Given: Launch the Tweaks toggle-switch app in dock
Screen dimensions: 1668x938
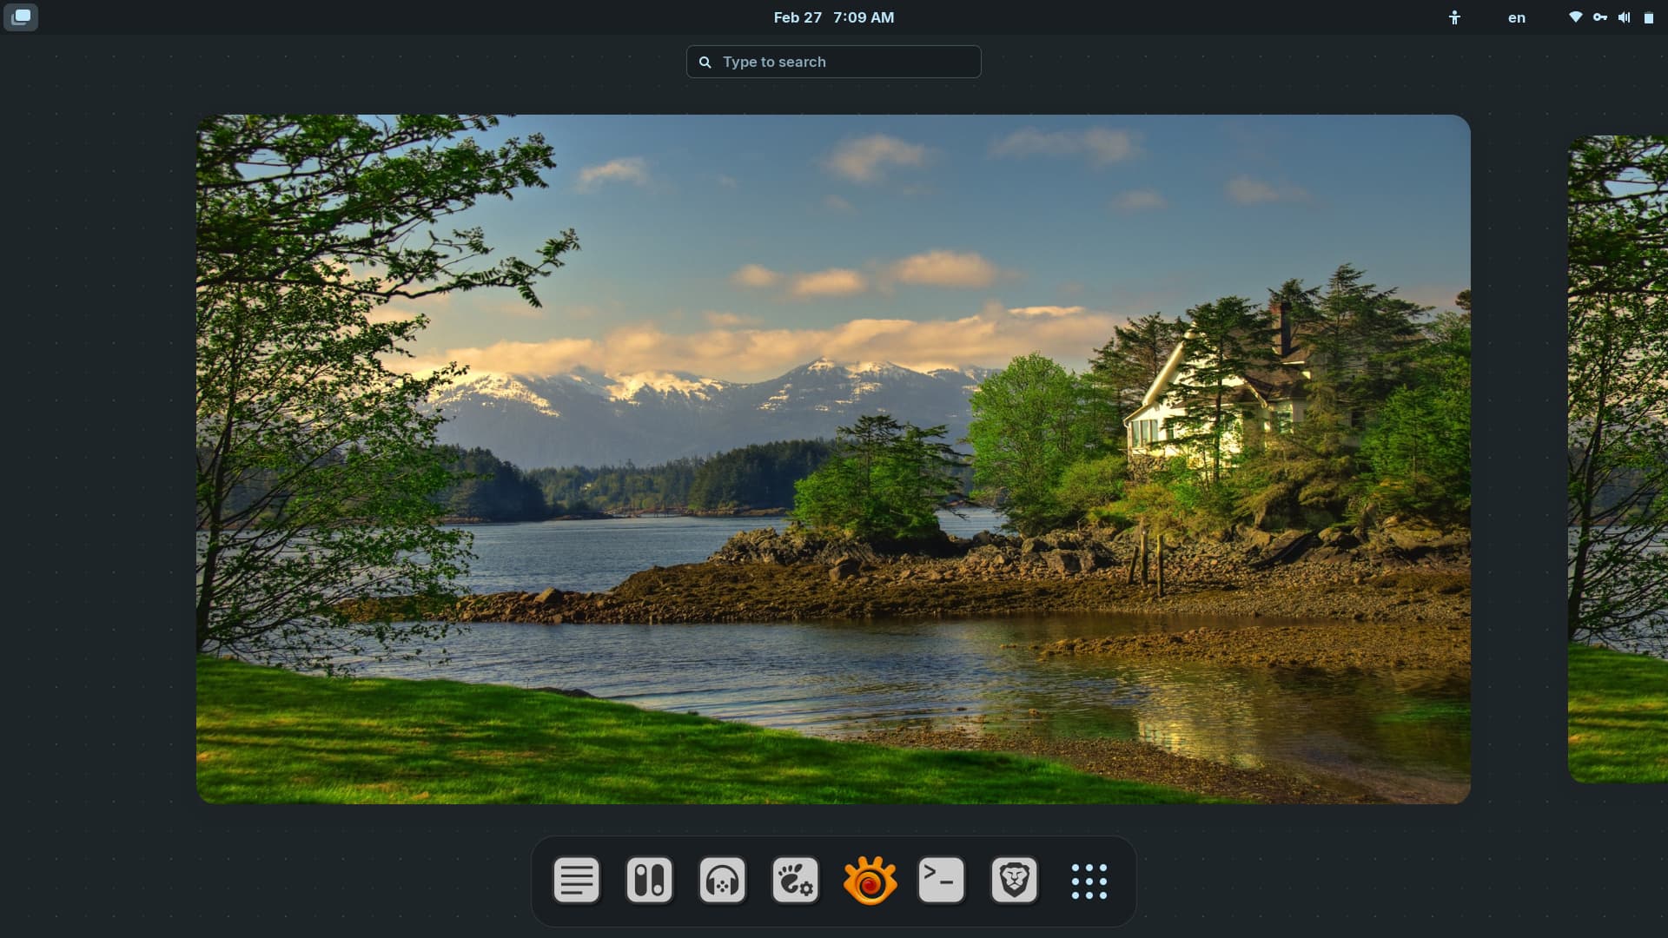Looking at the screenshot, I should coord(649,881).
